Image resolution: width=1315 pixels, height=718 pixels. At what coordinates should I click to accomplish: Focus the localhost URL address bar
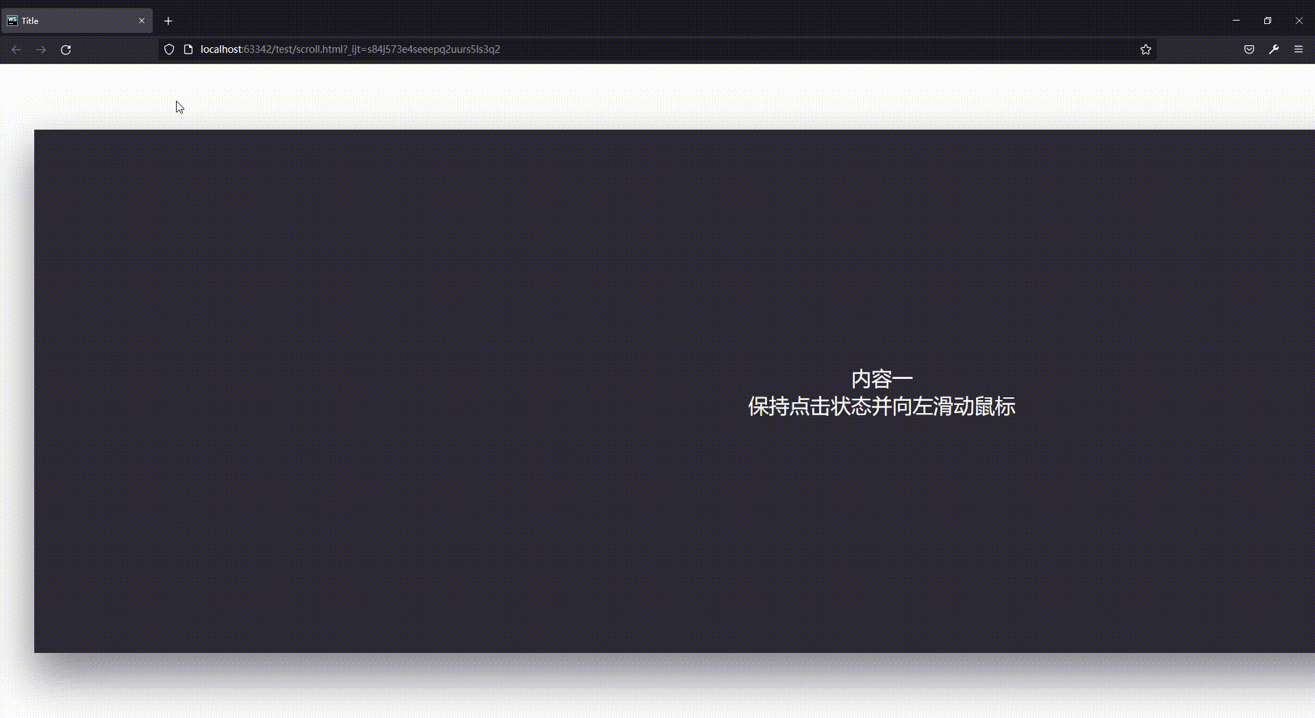657,49
